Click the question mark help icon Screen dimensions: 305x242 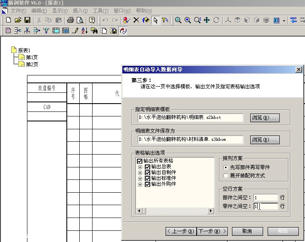pos(92,20)
